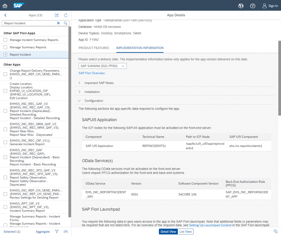Switch to List View
Viewport: 281px width, 236px height.
point(186,232)
